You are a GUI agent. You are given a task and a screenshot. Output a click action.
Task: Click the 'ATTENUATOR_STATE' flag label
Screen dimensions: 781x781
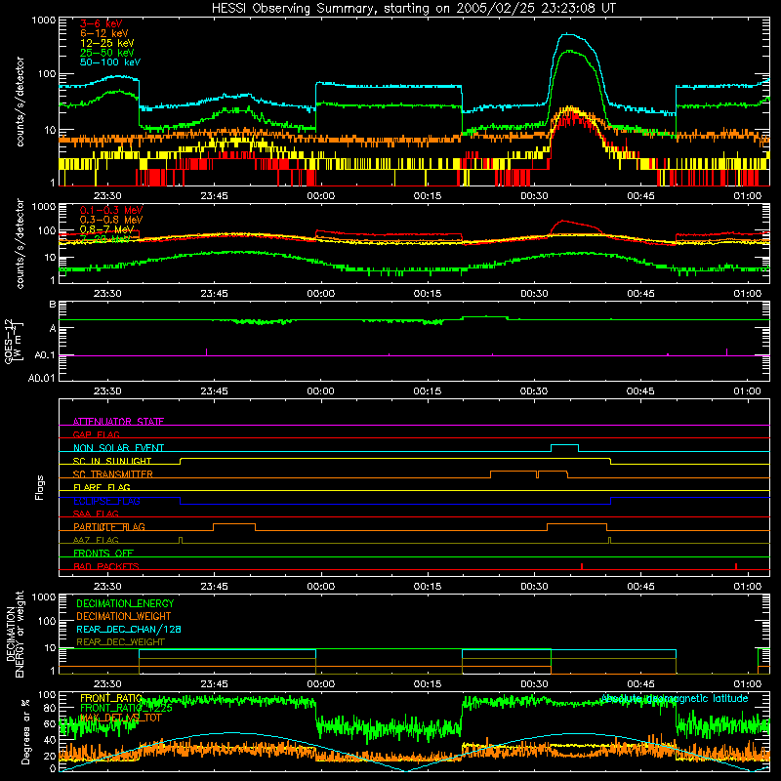tap(118, 422)
